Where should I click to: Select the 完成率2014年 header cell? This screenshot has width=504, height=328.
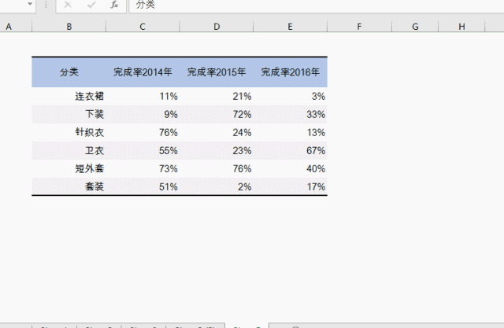click(143, 72)
